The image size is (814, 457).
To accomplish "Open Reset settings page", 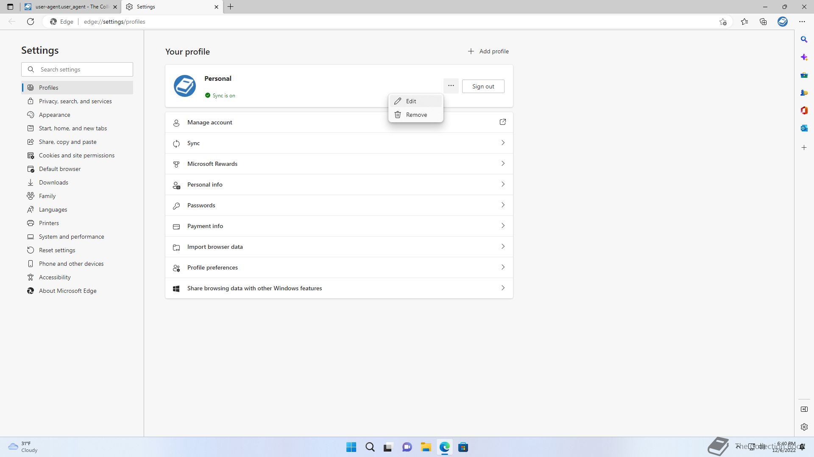I will click(x=77, y=250).
